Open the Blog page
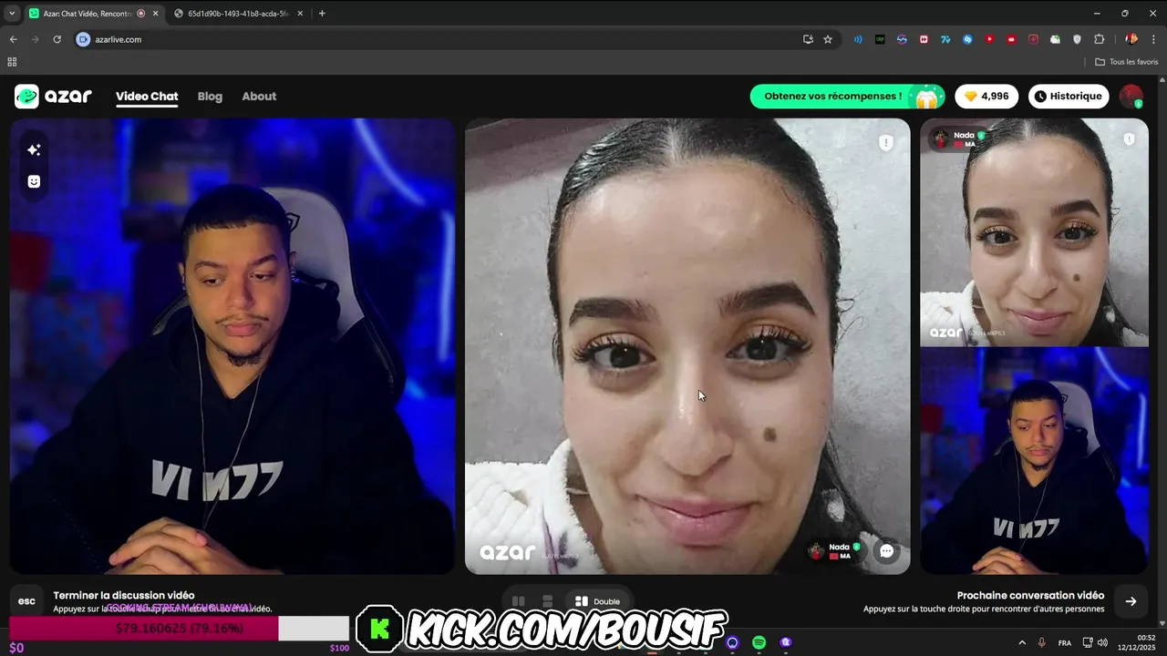The width and height of the screenshot is (1167, 656). 210,97
